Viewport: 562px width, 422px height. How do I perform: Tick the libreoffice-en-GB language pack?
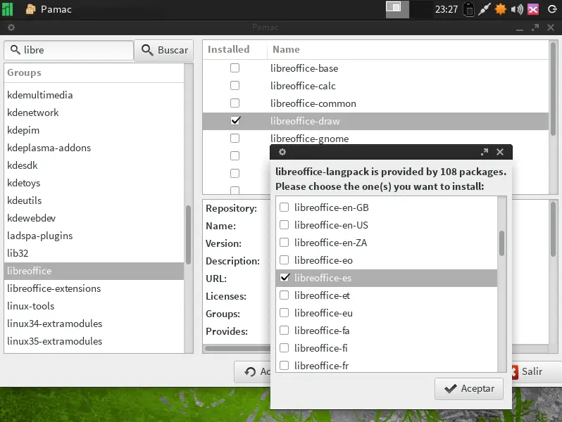coord(285,207)
